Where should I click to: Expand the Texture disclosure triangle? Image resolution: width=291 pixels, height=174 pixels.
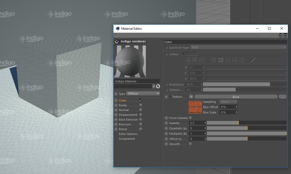coord(170,97)
